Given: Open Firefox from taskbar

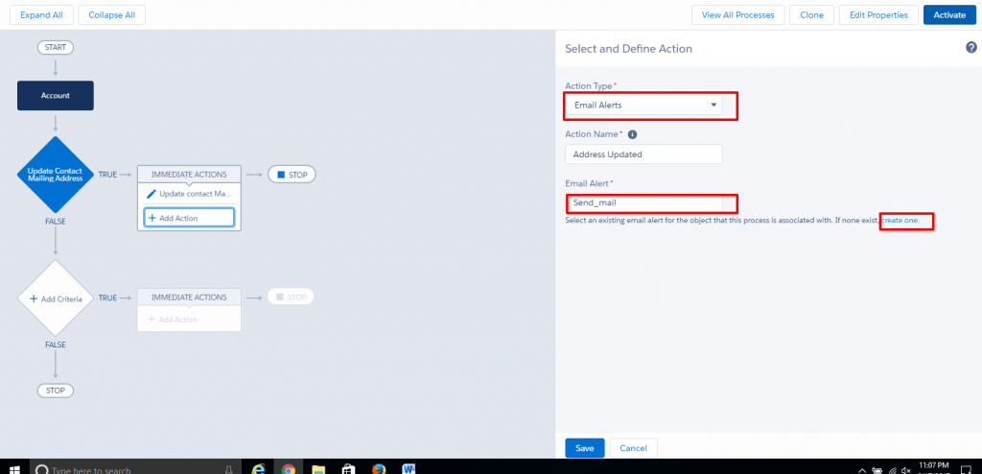Looking at the screenshot, I should coord(378,469).
